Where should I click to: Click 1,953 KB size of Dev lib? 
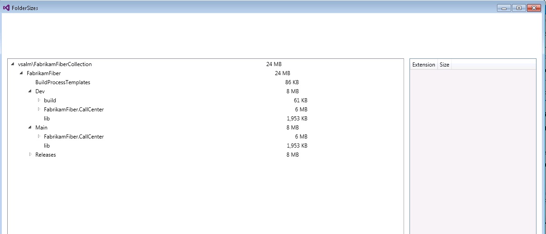coord(297,119)
